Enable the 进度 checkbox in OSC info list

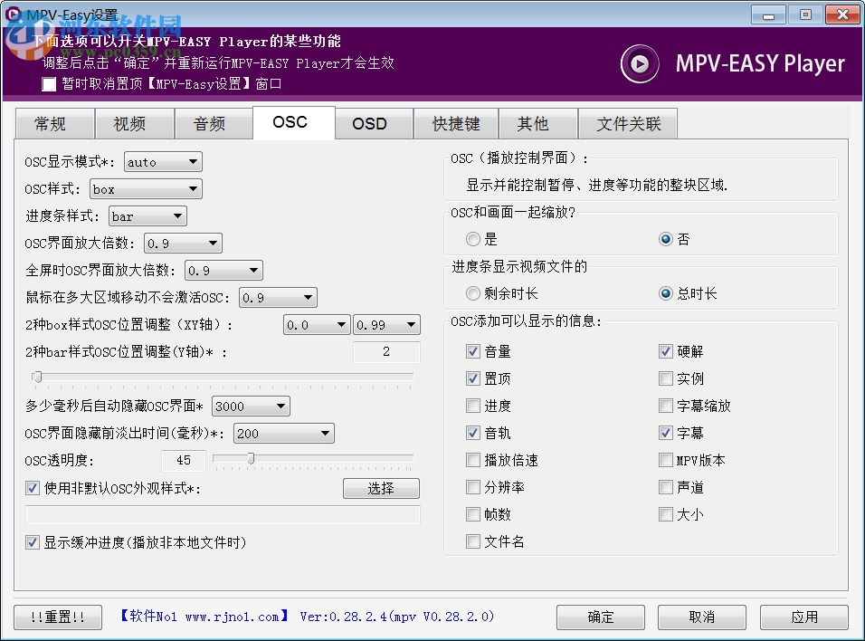pyautogui.click(x=473, y=406)
